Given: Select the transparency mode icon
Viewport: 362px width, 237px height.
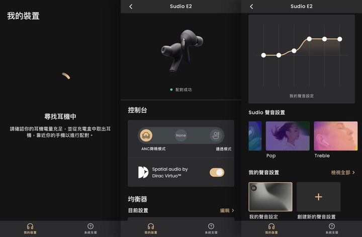Looking at the screenshot, I should pyautogui.click(x=216, y=136).
